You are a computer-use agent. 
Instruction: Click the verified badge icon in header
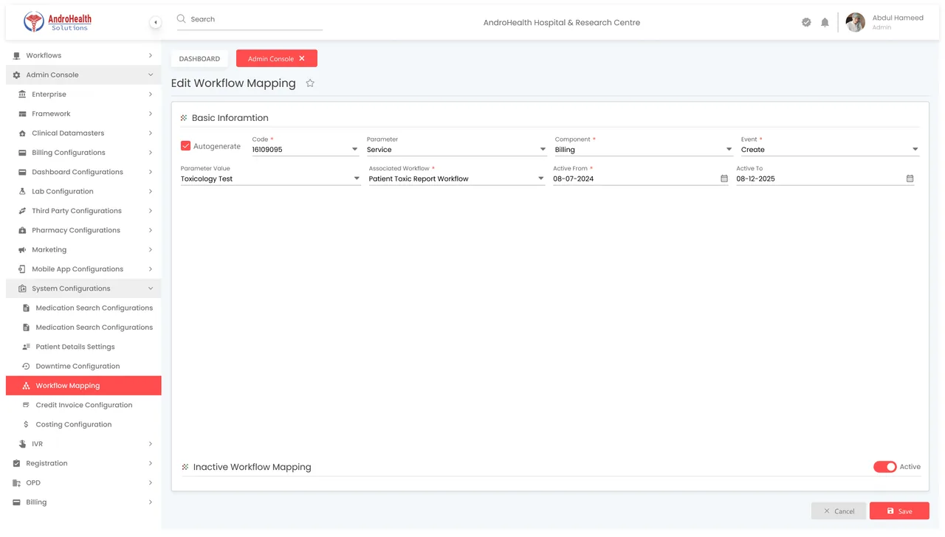(x=806, y=22)
